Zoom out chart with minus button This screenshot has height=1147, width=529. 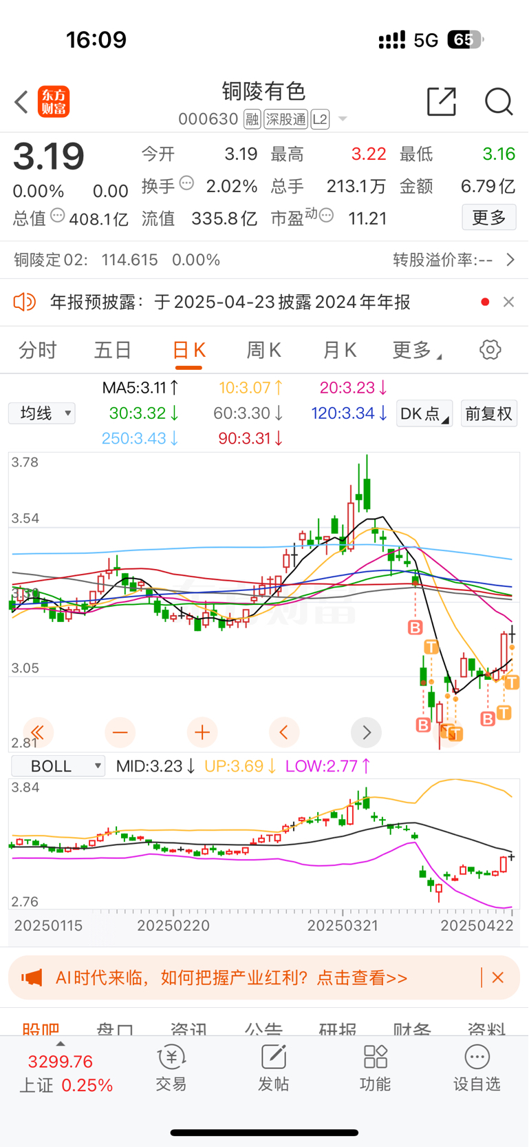point(120,732)
